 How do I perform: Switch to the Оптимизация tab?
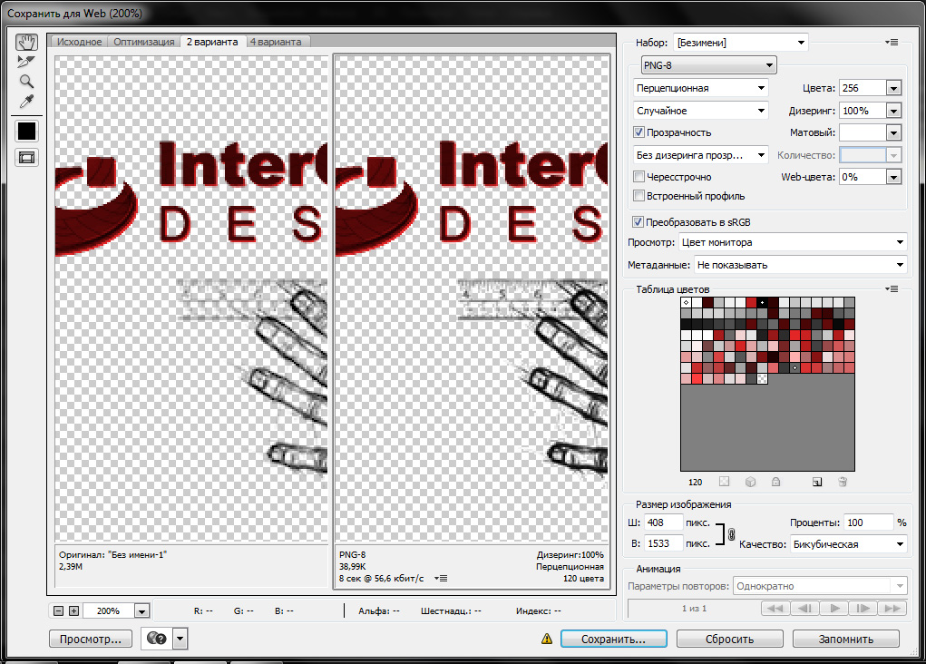click(143, 42)
